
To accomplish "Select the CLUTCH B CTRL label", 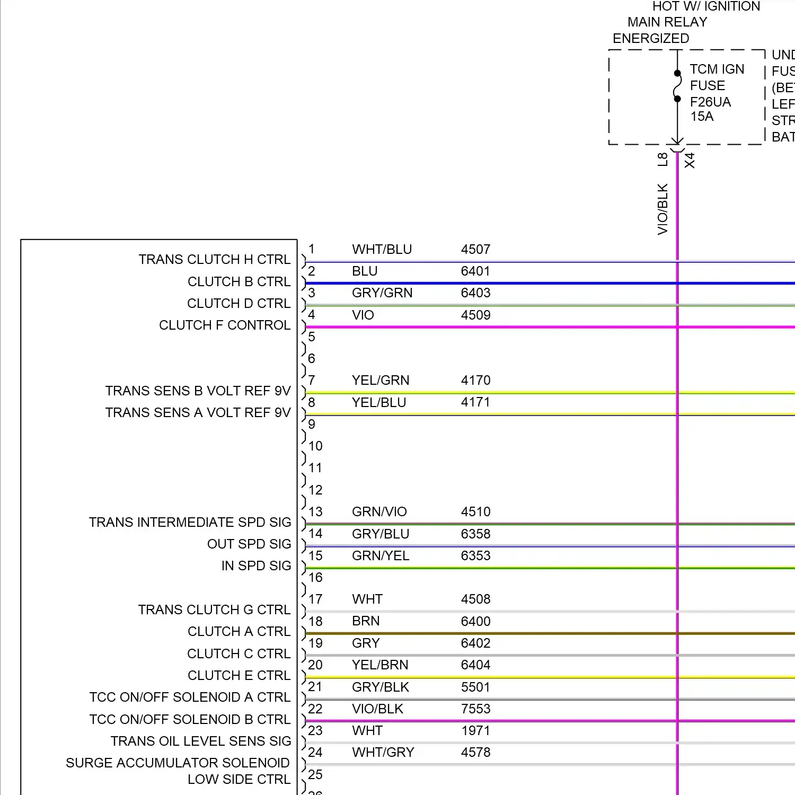I will tap(239, 281).
